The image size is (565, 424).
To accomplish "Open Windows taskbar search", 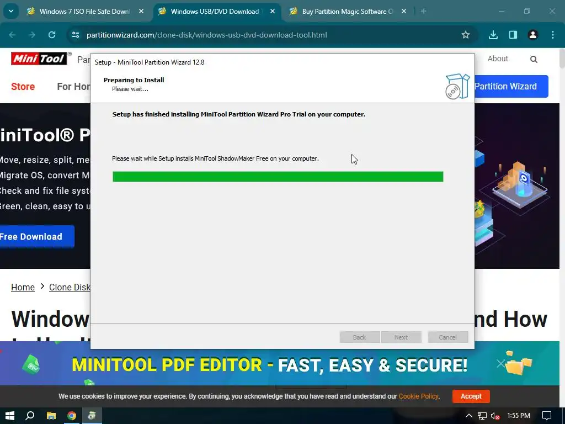I will coord(30,416).
